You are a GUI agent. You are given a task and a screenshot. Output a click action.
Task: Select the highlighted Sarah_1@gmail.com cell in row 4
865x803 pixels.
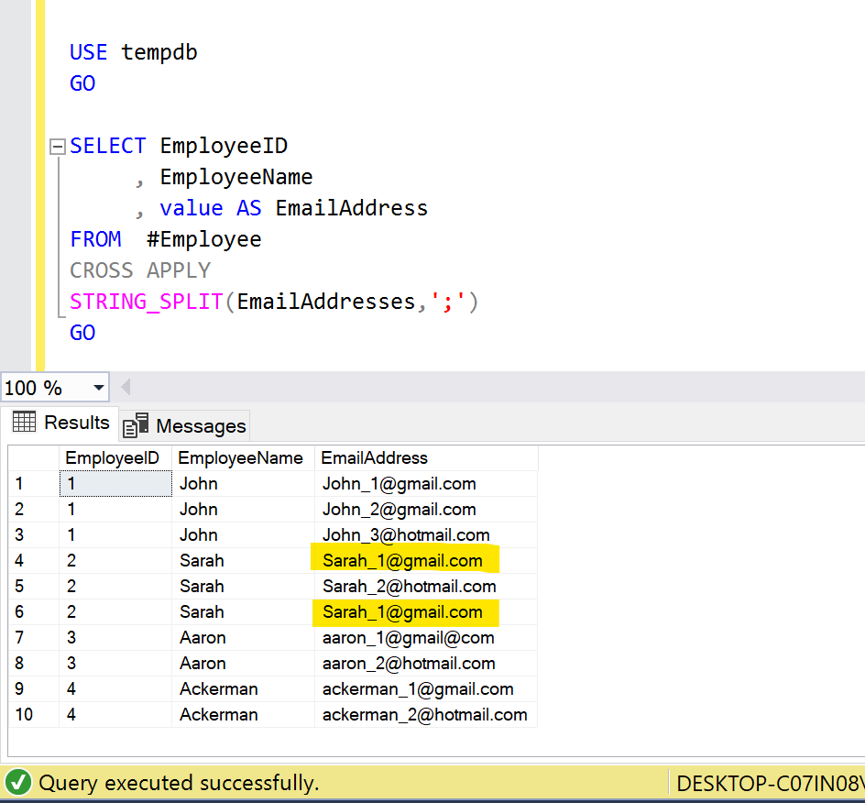pyautogui.click(x=403, y=560)
